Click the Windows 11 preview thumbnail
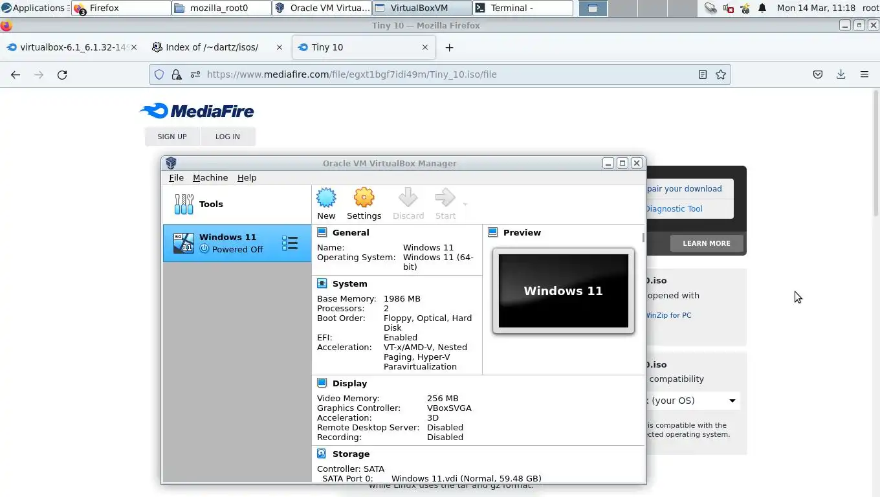This screenshot has width=880, height=497. pos(564,291)
